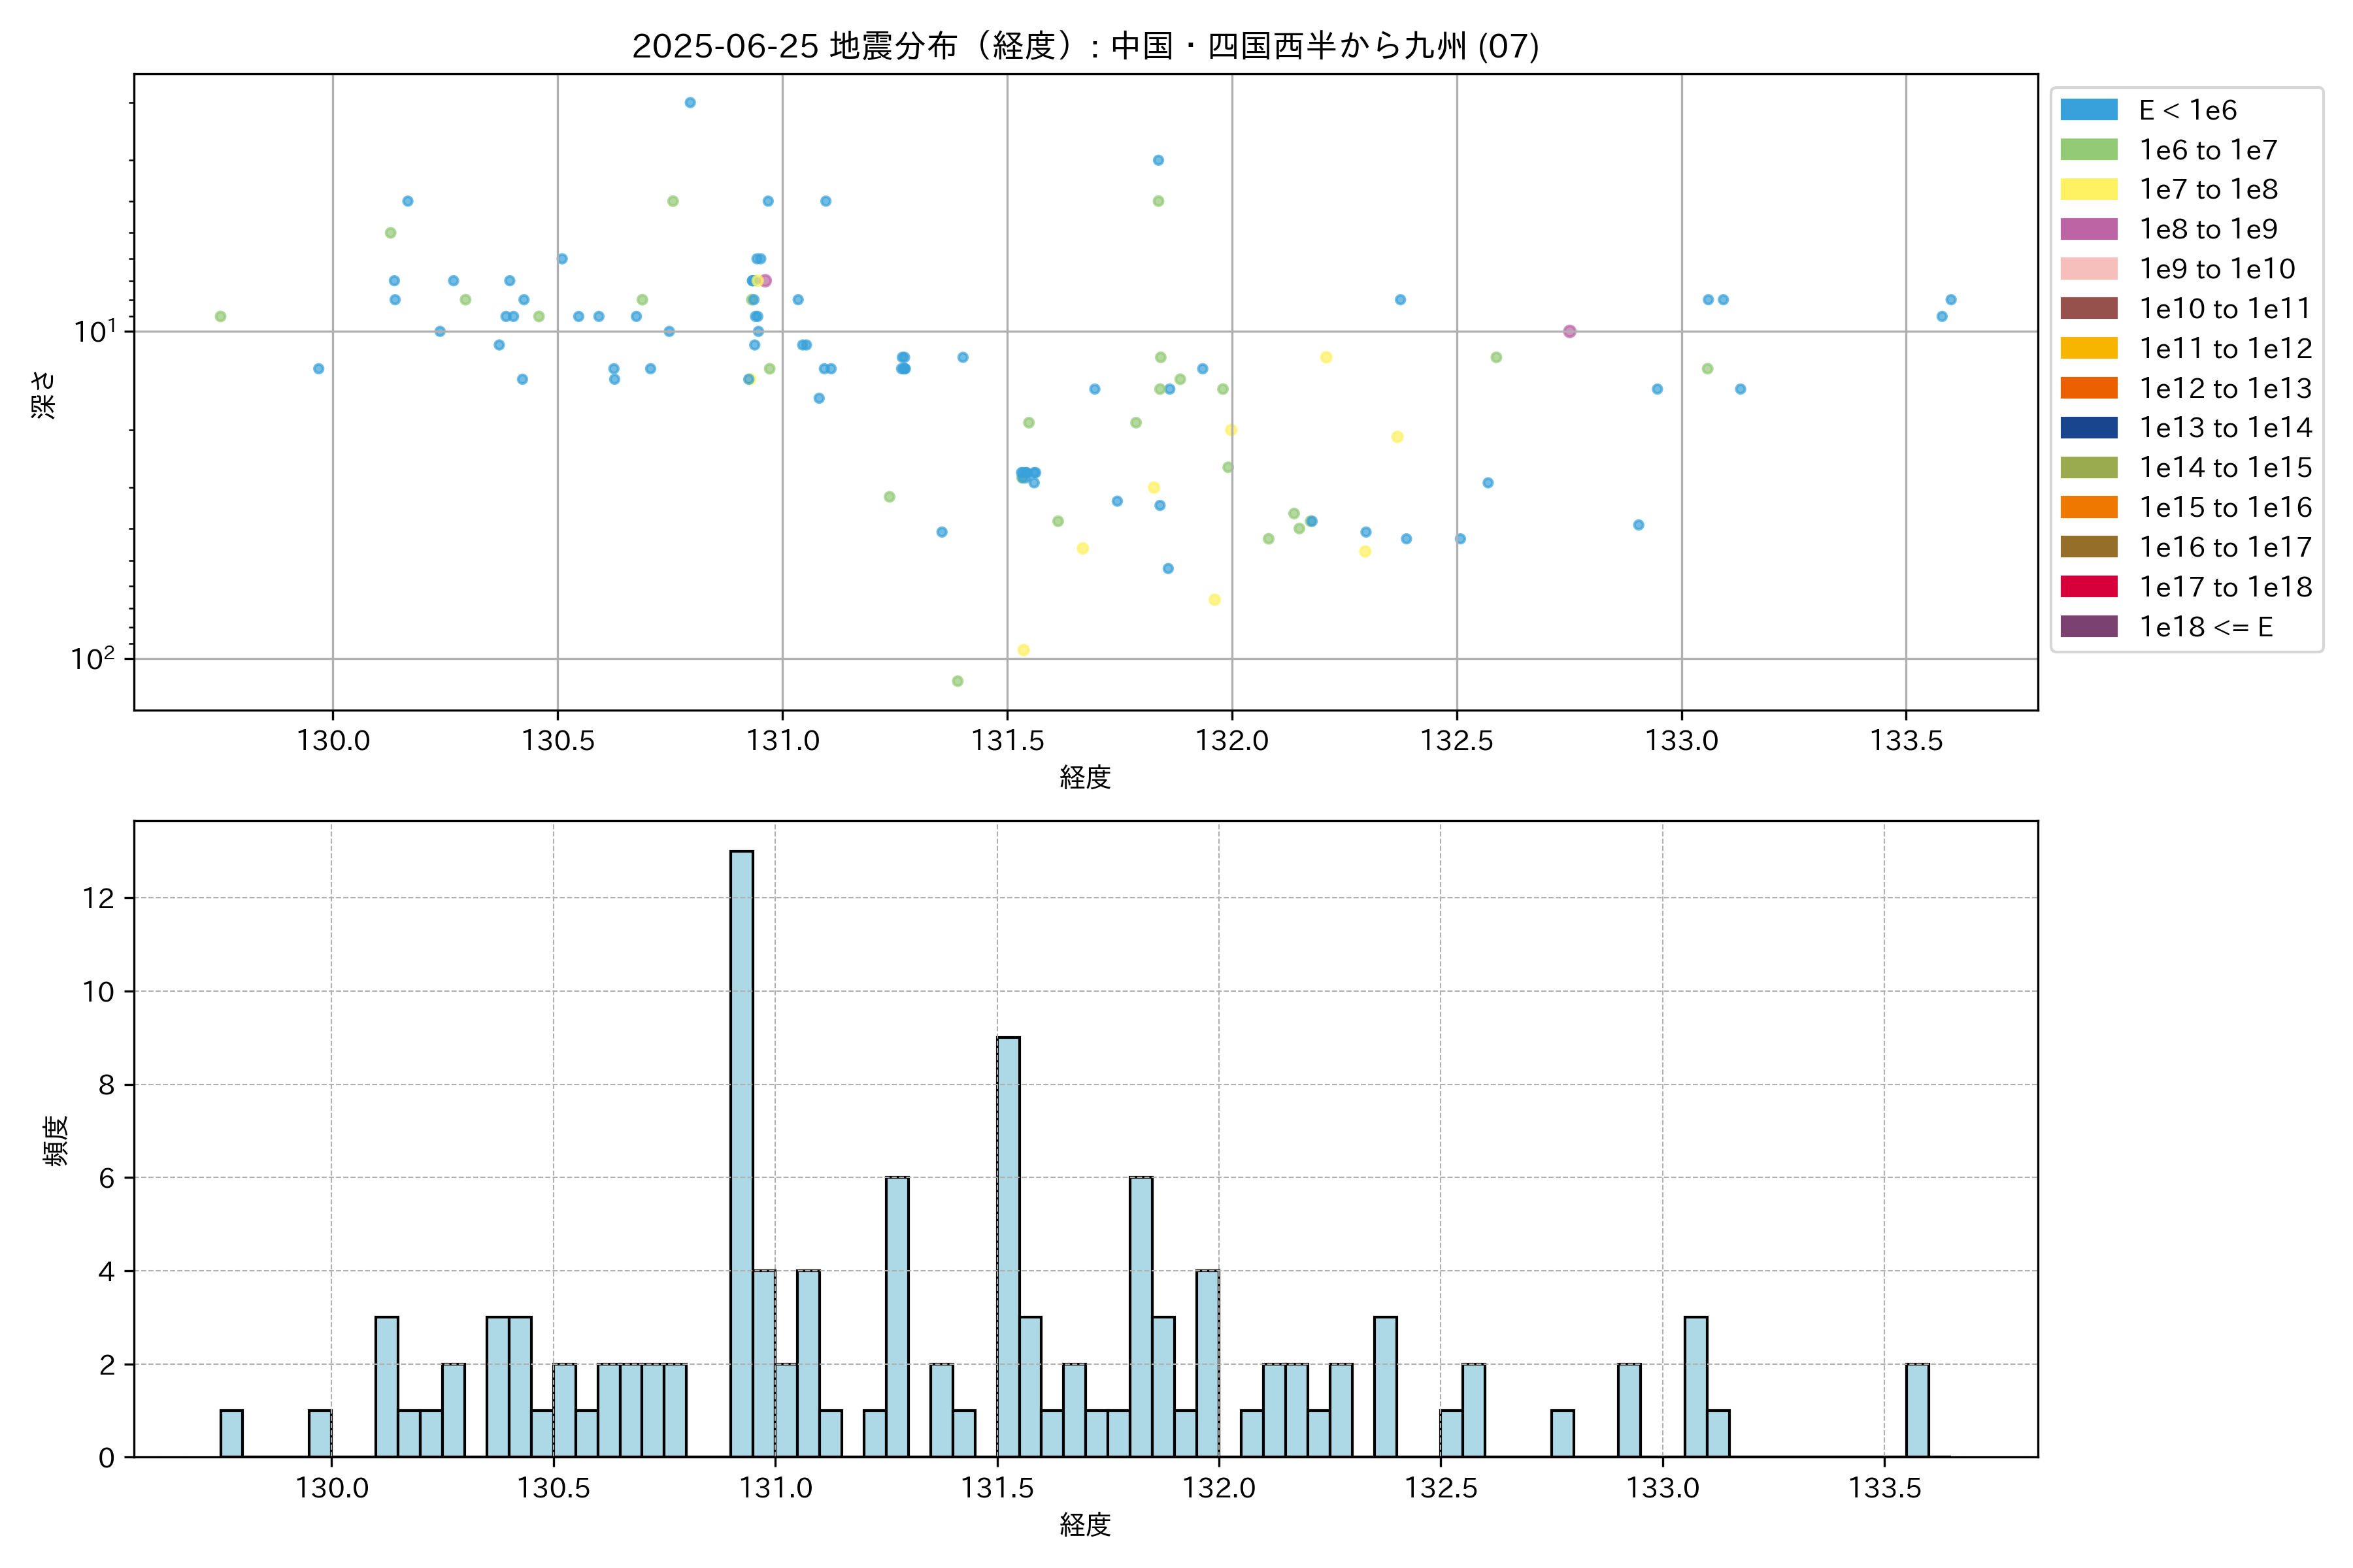Click the leftmost green scatter point near 129.75
Viewport: 2353px width, 1568px height.
click(x=220, y=316)
